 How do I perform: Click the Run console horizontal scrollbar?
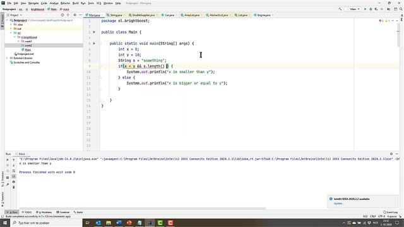coord(142,209)
